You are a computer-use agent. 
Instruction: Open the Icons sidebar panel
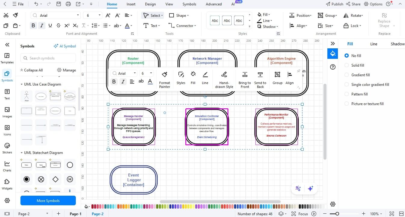(x=7, y=130)
